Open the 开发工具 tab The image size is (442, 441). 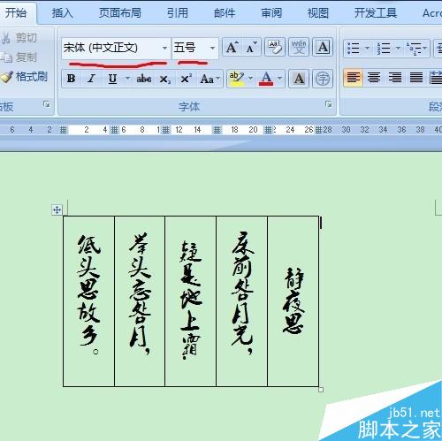(376, 13)
